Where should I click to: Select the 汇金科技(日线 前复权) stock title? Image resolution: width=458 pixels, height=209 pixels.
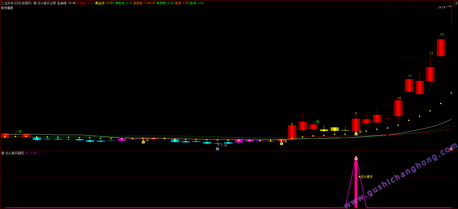(17, 3)
